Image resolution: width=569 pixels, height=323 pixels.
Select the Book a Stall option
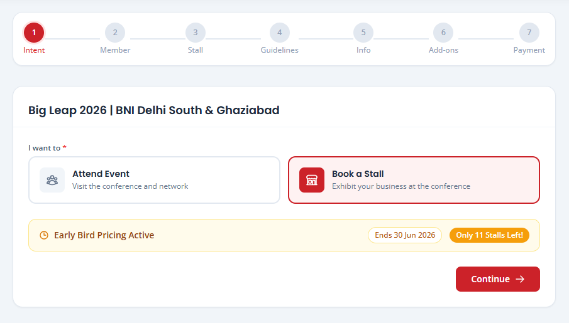[x=414, y=180]
